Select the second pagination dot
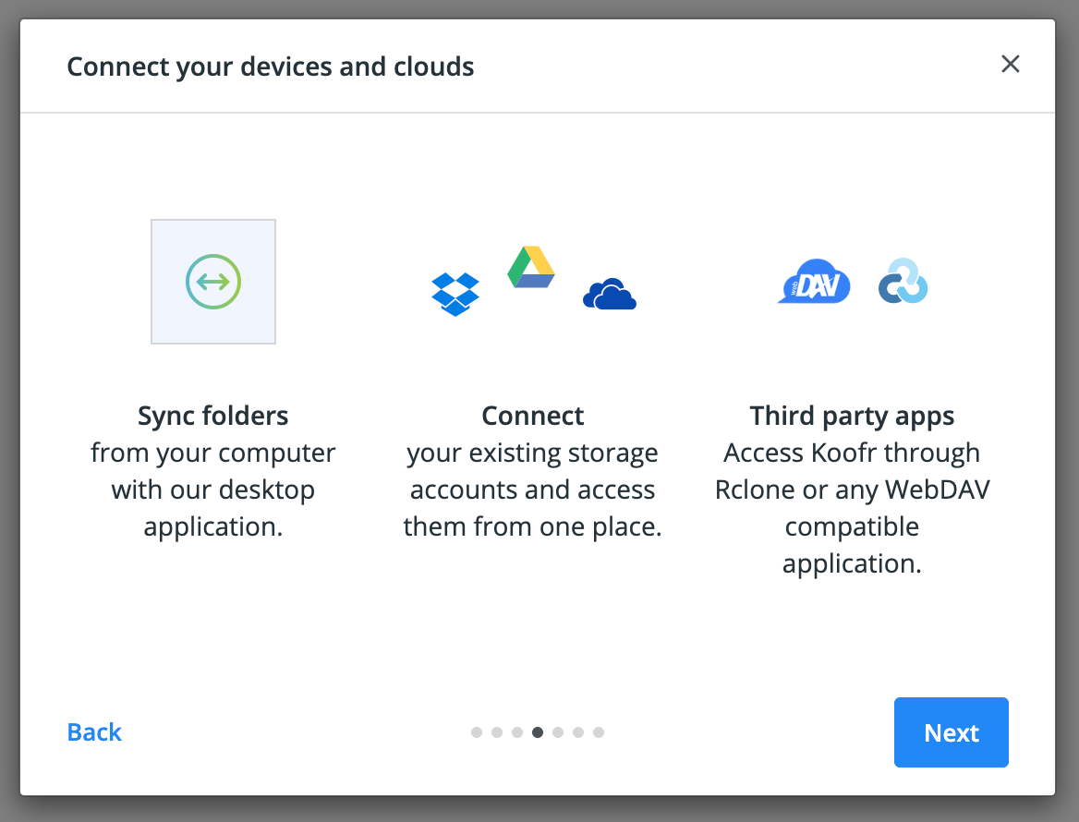Viewport: 1079px width, 822px height. 497,732
